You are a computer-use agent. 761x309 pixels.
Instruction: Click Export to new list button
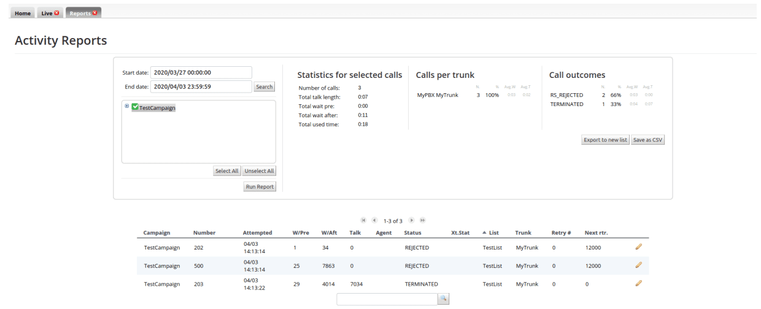[x=605, y=140]
